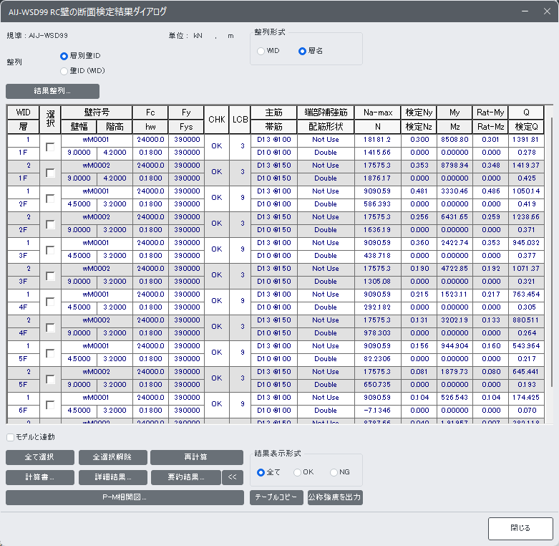
Task: Check the selection box for wM0002 1F row
Action: pyautogui.click(x=50, y=173)
